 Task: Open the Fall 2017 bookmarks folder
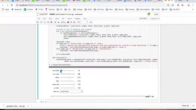coord(175,9)
